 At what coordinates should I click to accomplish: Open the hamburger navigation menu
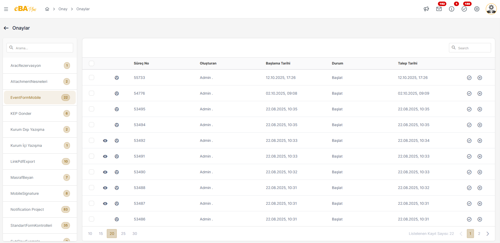click(x=6, y=9)
